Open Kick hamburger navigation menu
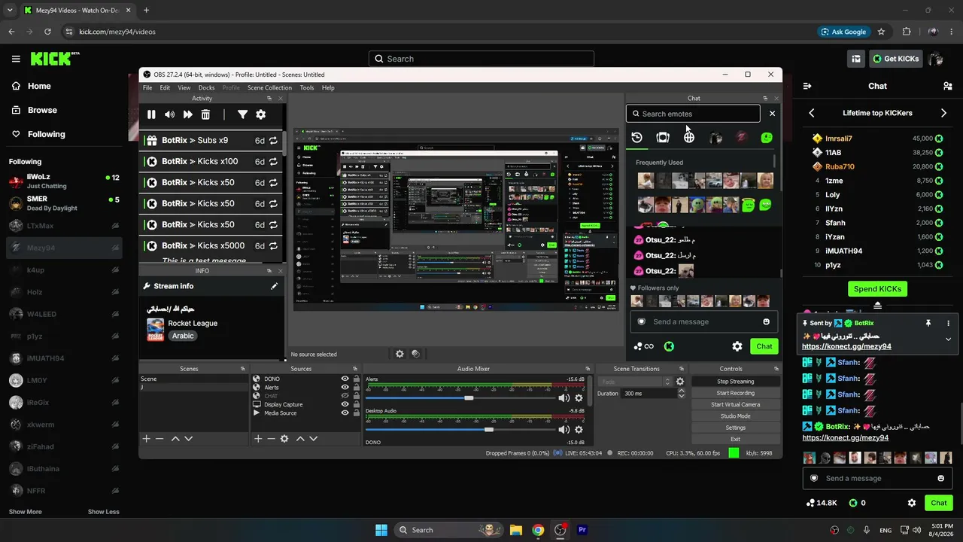The width and height of the screenshot is (963, 542). pyautogui.click(x=16, y=59)
